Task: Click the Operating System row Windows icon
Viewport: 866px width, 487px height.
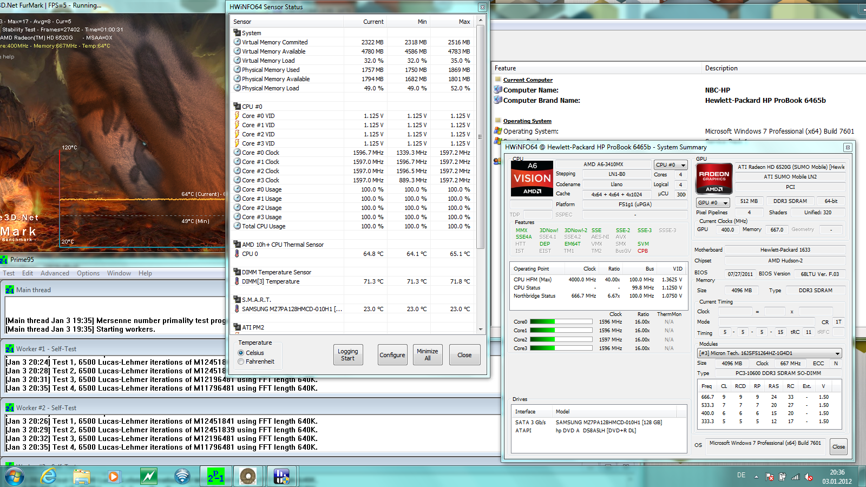Action: coord(498,131)
